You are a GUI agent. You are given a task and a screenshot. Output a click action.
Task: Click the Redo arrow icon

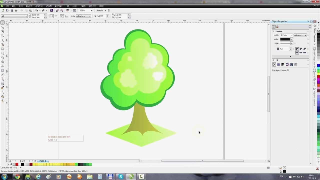click(43, 10)
